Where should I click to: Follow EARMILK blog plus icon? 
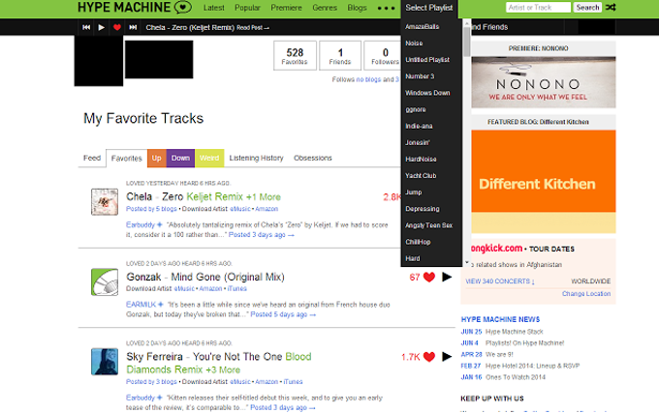161,305
